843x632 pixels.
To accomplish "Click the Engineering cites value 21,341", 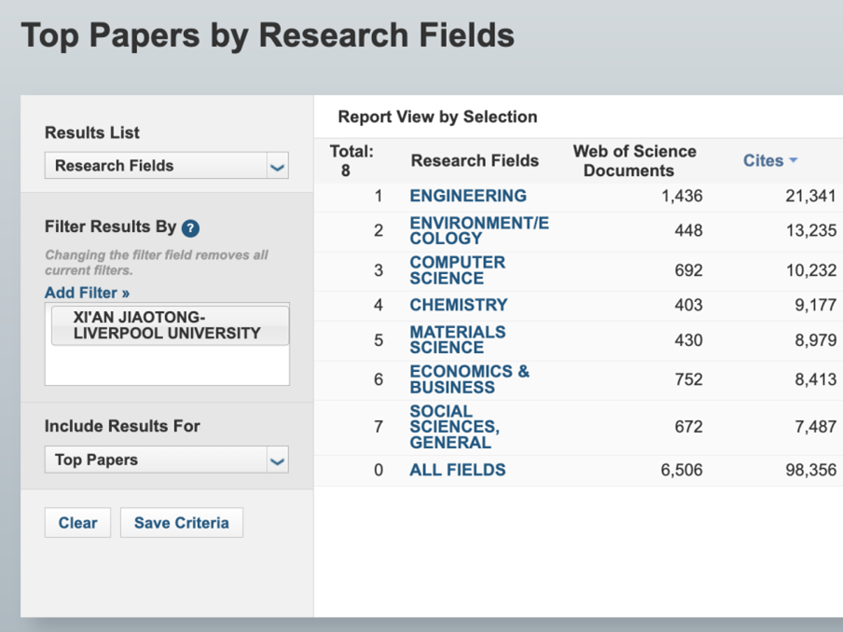I will tap(809, 196).
